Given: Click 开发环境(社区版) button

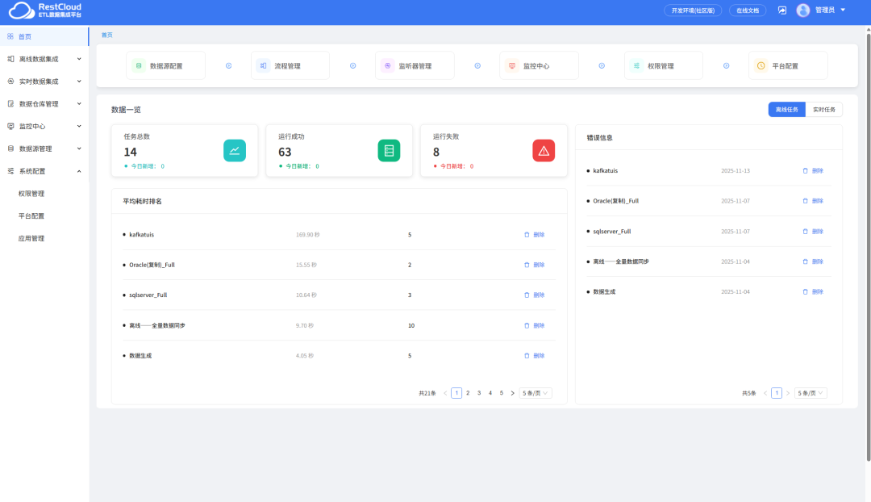Looking at the screenshot, I should coord(693,10).
